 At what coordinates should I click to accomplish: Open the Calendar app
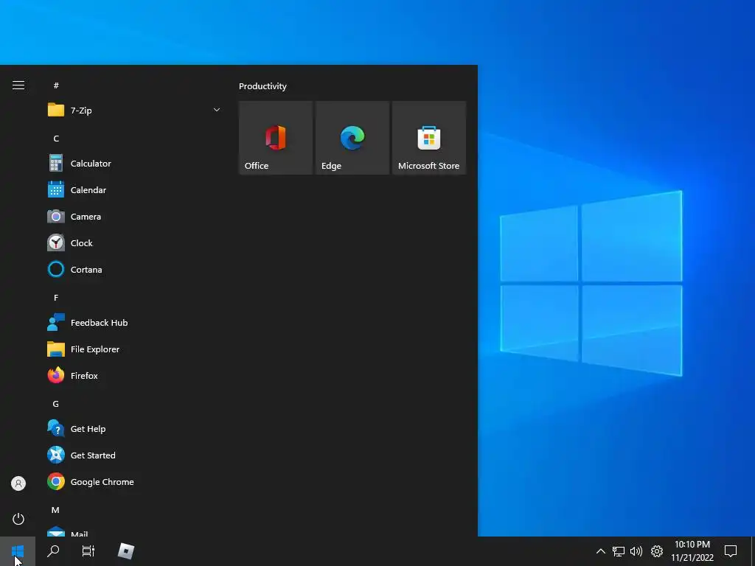click(x=135, y=190)
